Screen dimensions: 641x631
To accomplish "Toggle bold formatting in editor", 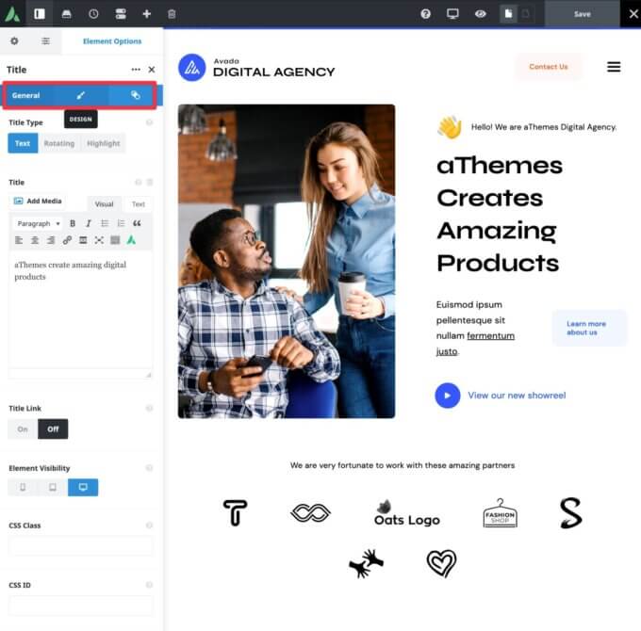I will click(x=73, y=223).
